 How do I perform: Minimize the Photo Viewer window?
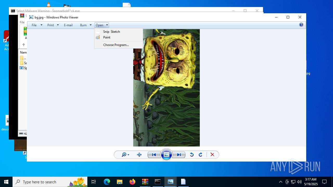[x=276, y=17]
